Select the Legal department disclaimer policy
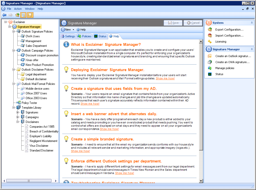 pyautogui.click(x=36, y=74)
